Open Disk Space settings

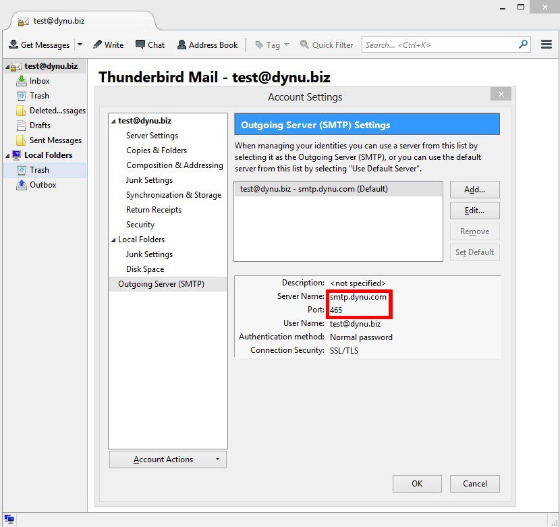[x=145, y=269]
